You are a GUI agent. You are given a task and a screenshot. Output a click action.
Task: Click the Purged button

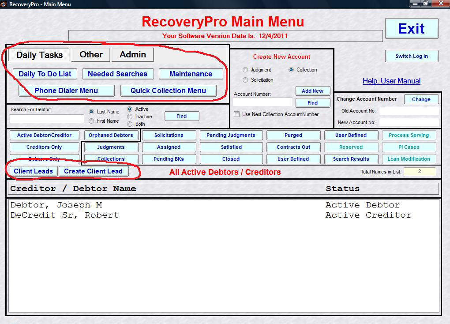tap(293, 135)
